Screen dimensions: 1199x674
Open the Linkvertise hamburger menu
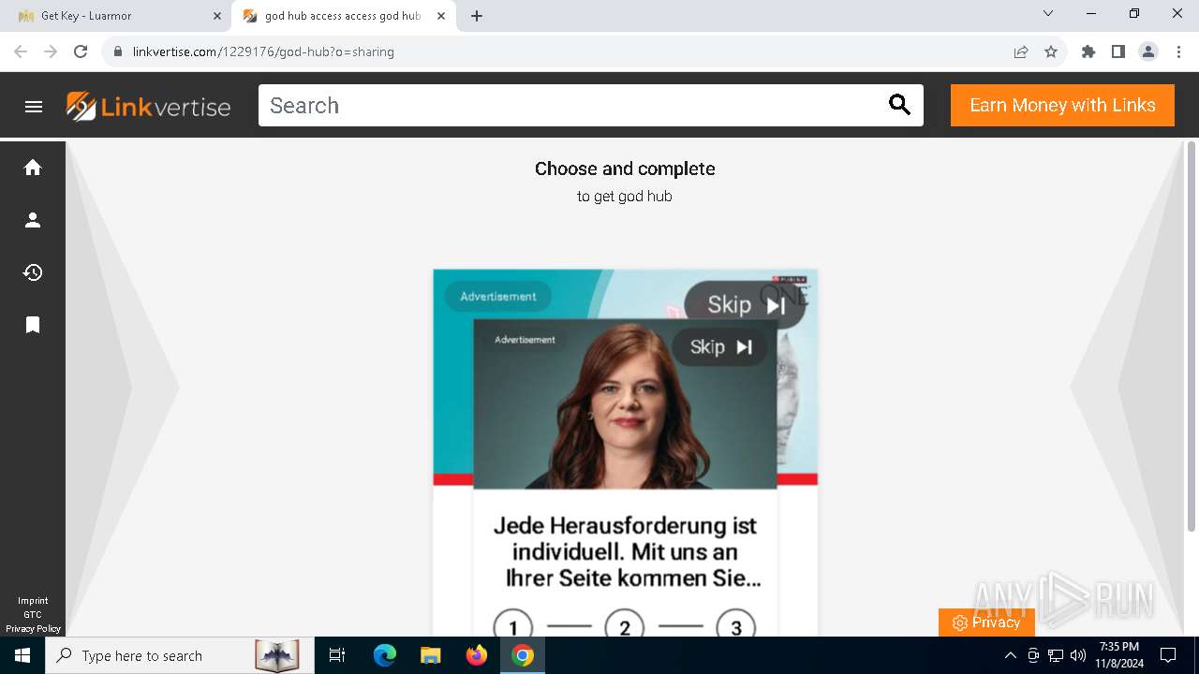tap(34, 107)
